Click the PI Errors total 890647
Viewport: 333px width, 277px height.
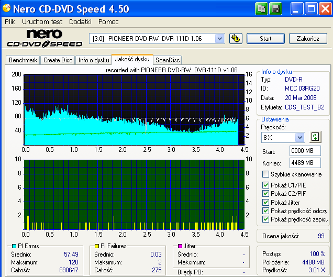[69, 270]
